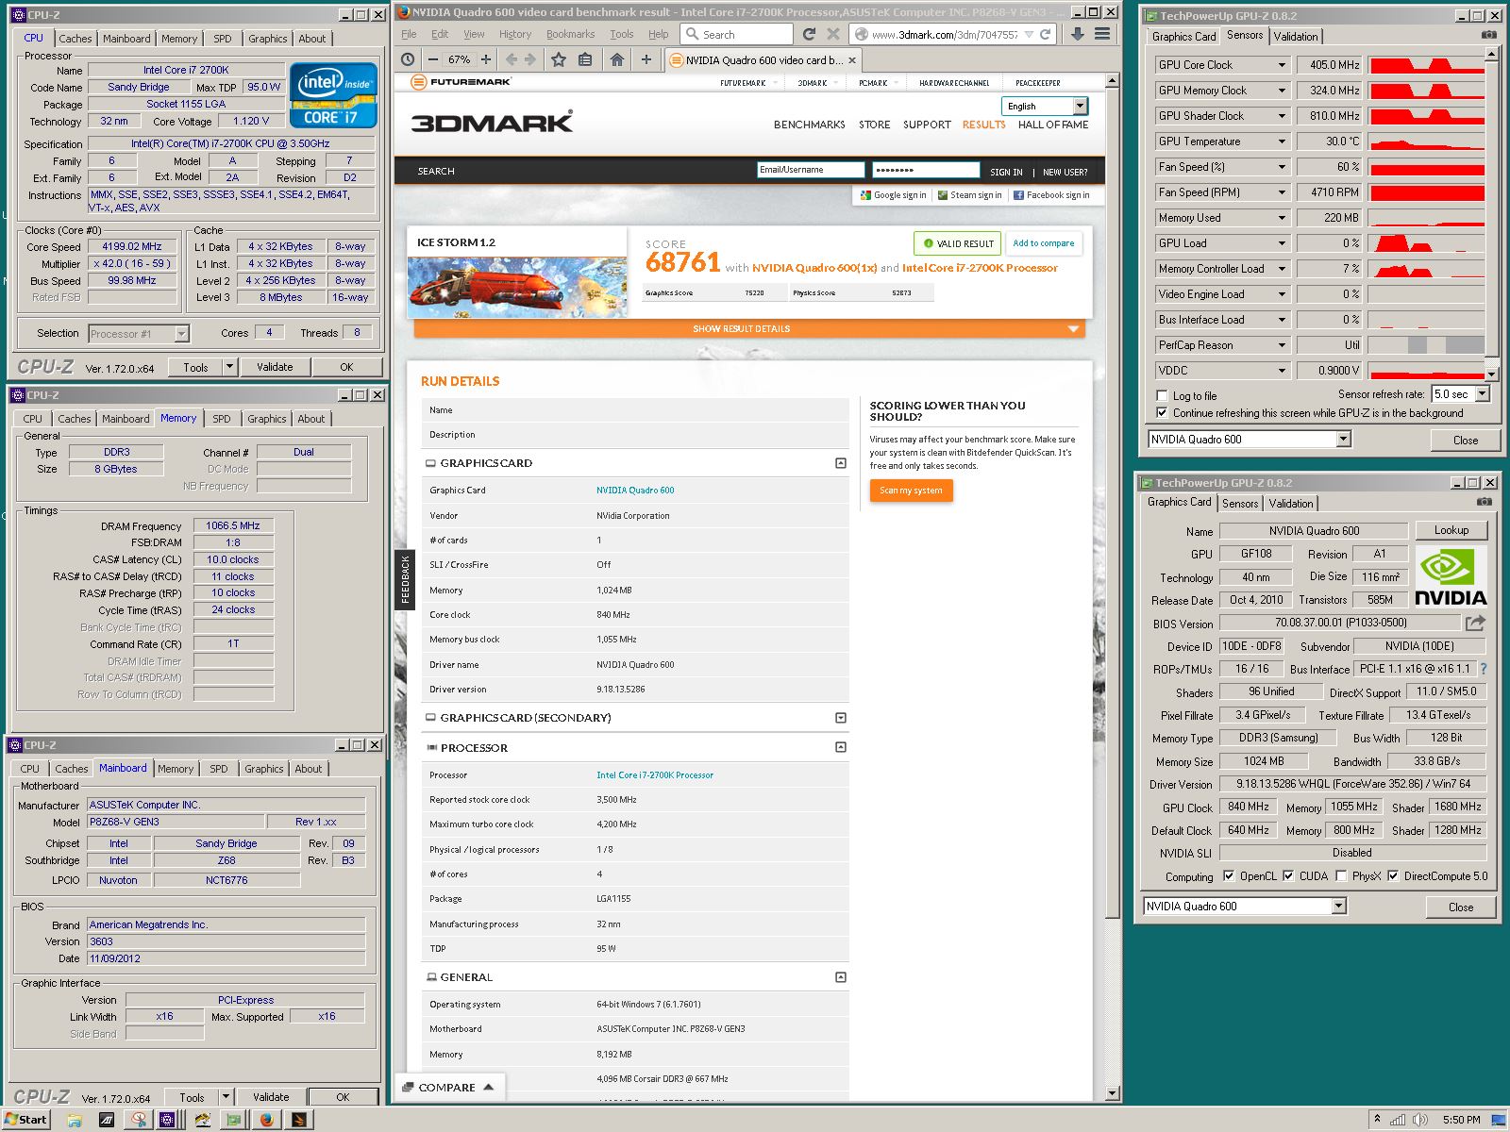1510x1132 pixels.
Task: Toggle Continue refreshing in background checkbox
Action: (x=1163, y=413)
